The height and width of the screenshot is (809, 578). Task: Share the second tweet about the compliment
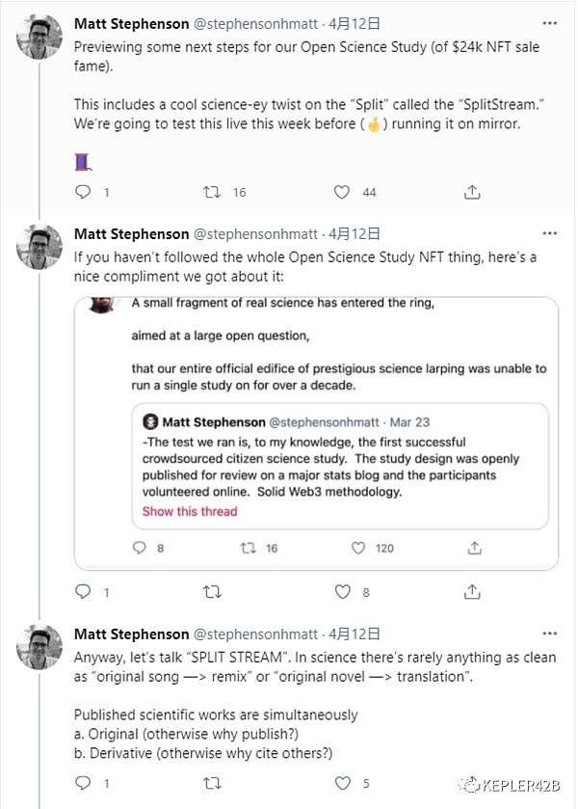click(472, 591)
